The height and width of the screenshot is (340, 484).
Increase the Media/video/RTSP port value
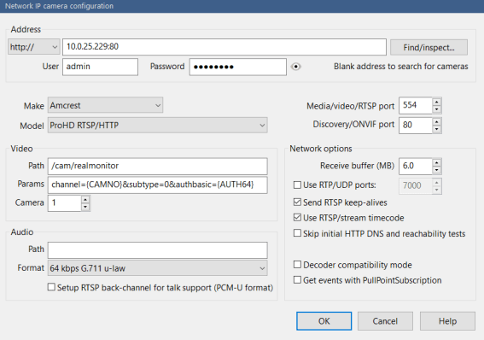(436, 102)
